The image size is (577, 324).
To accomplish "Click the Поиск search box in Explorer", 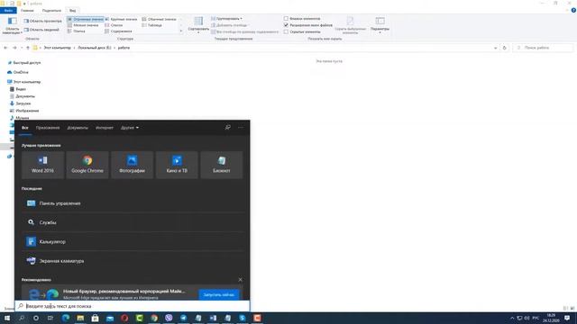I will pyautogui.click(x=543, y=48).
